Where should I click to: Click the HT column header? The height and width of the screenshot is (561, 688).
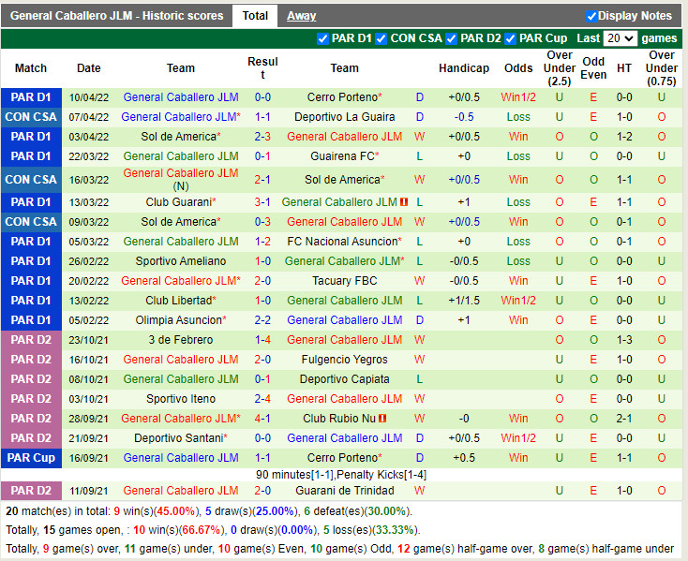[x=624, y=68]
